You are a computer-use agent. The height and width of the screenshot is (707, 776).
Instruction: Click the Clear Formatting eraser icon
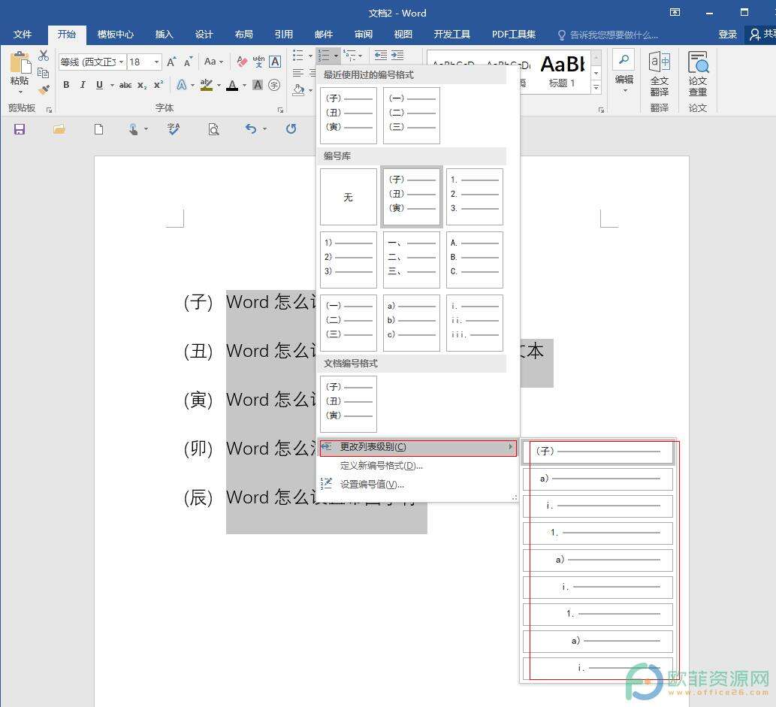(x=241, y=62)
